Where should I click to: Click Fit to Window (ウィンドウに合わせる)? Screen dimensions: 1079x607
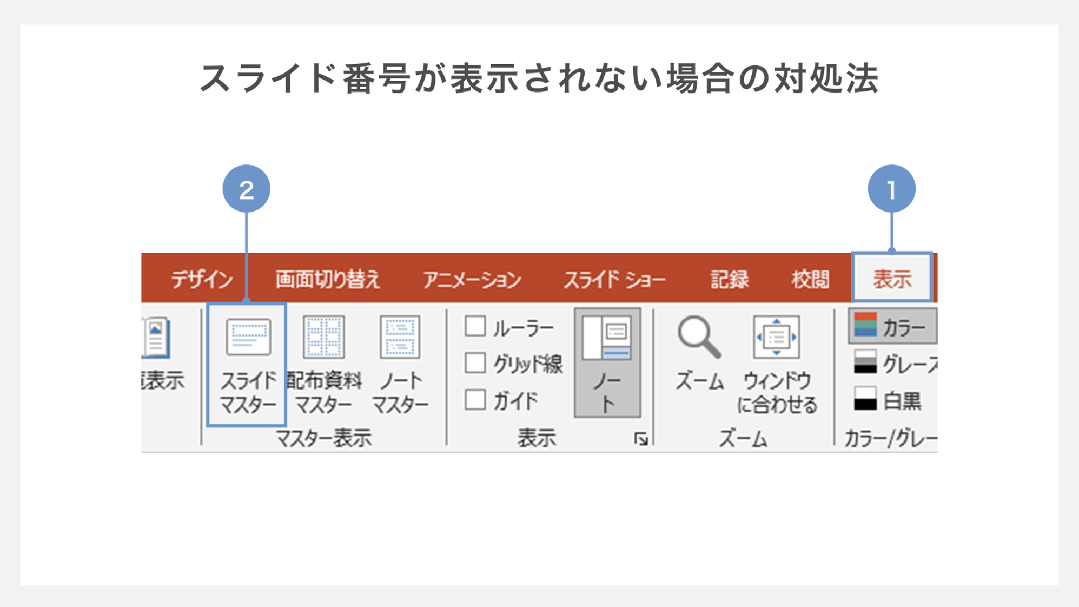coord(777,365)
